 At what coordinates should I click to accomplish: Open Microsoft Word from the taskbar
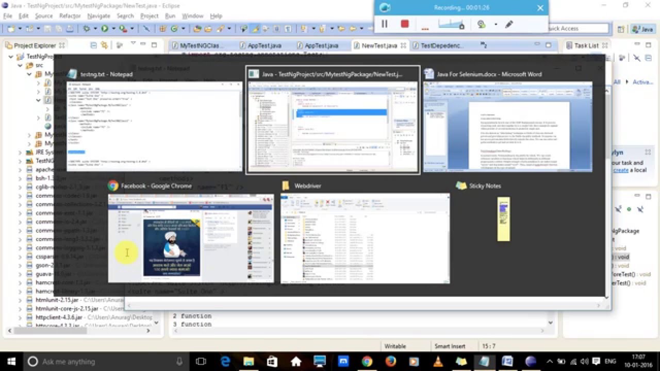tap(507, 361)
